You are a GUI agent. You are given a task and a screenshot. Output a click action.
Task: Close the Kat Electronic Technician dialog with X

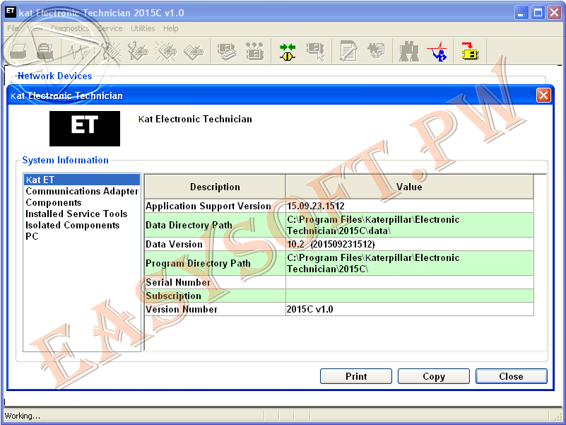pos(543,95)
